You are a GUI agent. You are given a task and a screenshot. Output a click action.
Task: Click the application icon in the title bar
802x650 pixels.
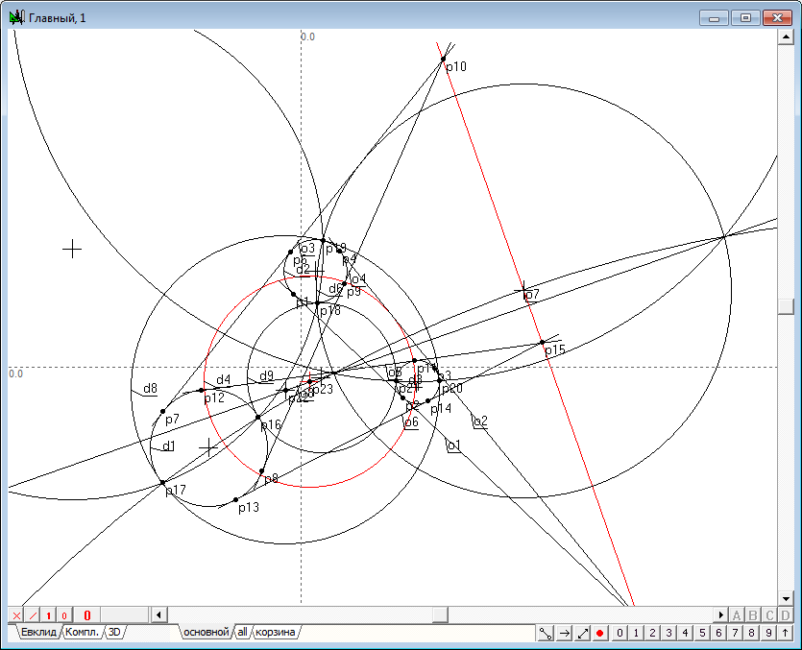pyautogui.click(x=16, y=18)
